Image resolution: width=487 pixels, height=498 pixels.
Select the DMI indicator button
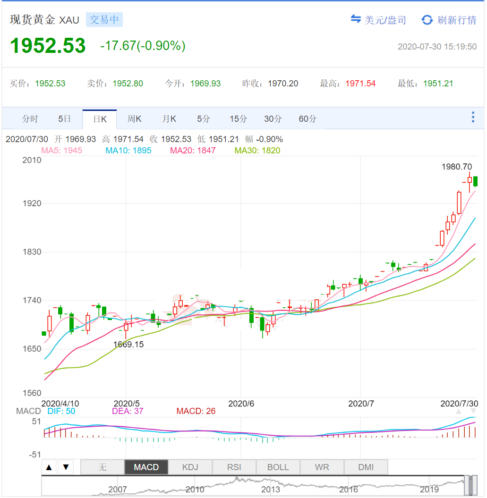[x=366, y=467]
